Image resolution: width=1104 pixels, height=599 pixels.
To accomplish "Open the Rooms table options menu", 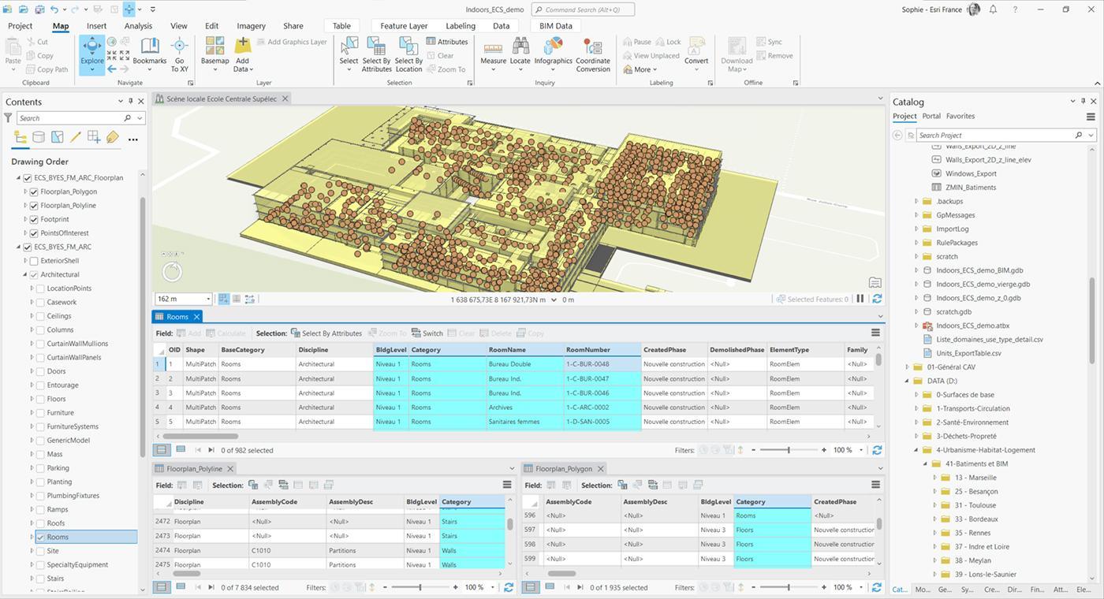I will [x=875, y=333].
